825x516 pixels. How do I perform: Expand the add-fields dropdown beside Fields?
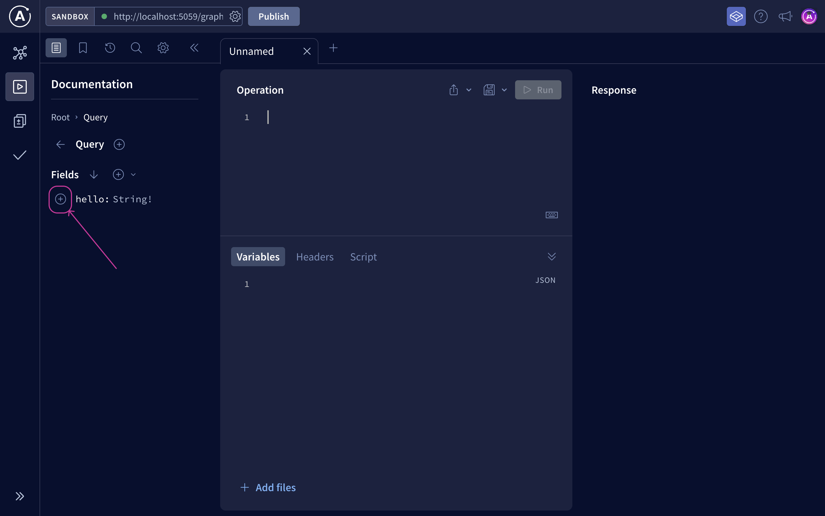tap(133, 174)
